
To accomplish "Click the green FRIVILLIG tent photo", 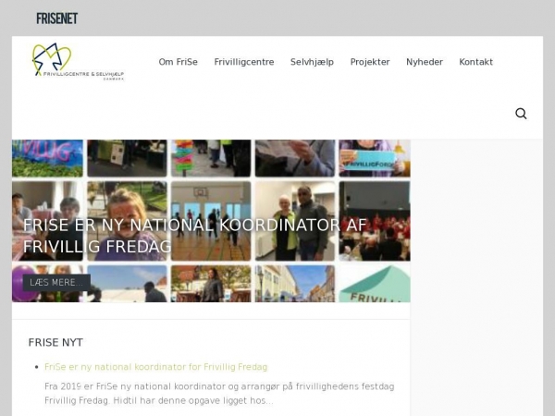I will 375,284.
